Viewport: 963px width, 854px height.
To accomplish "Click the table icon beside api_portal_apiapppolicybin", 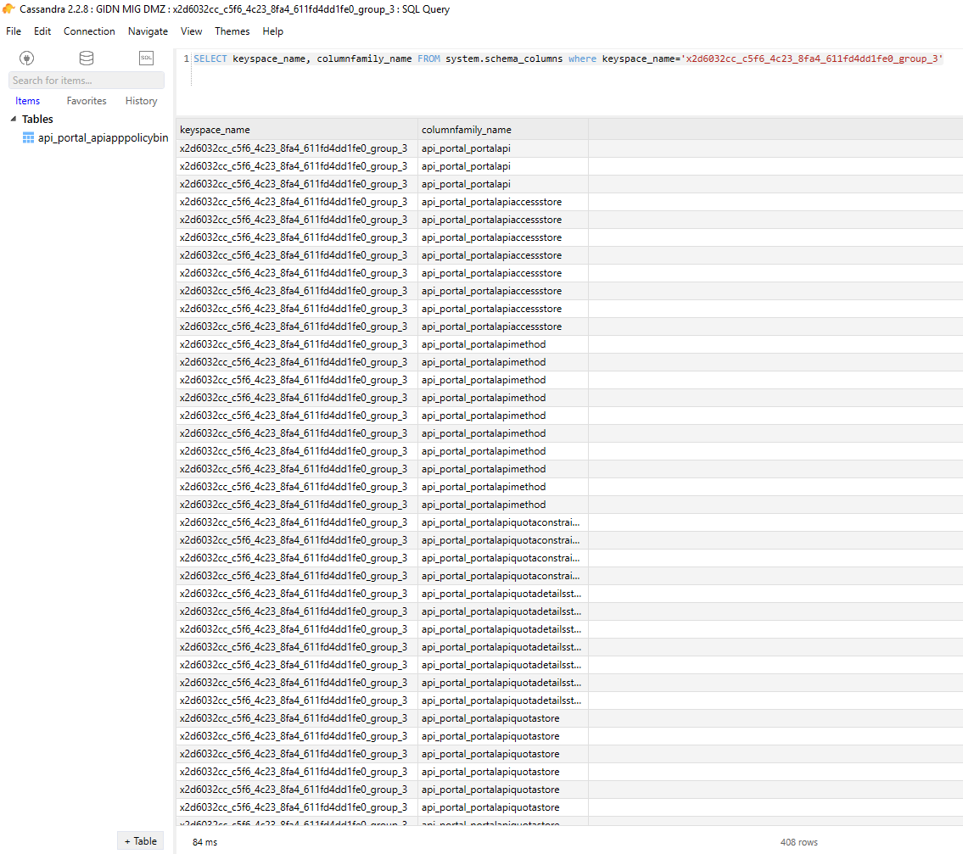I will 28,137.
